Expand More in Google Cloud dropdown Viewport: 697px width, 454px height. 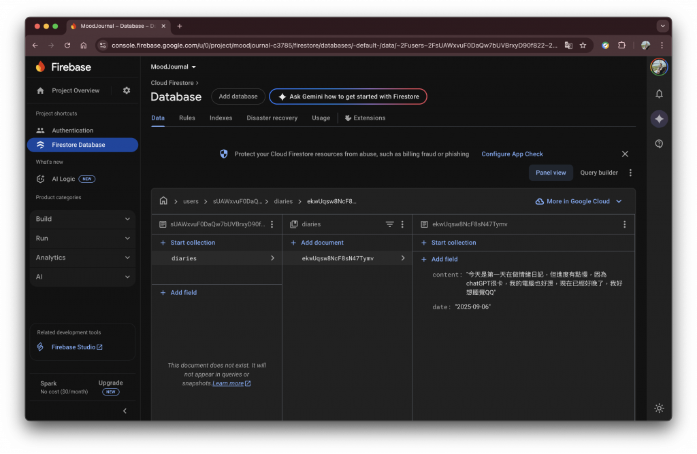click(x=579, y=201)
